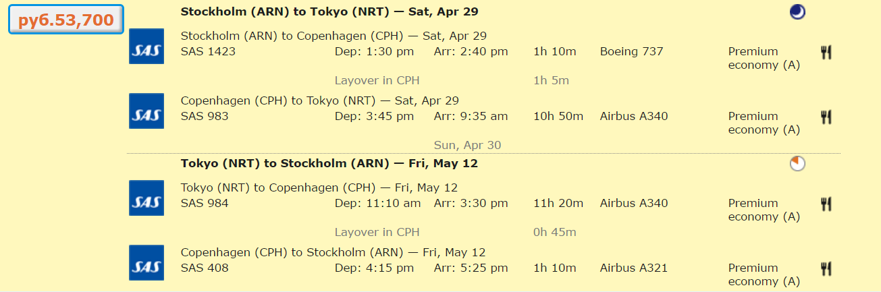Click the Sun, Apr 30 arrival date note

click(x=467, y=145)
